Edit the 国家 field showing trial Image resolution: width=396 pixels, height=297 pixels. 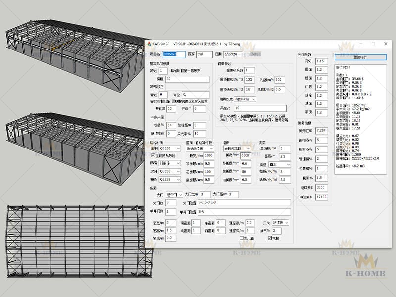[x=203, y=54]
